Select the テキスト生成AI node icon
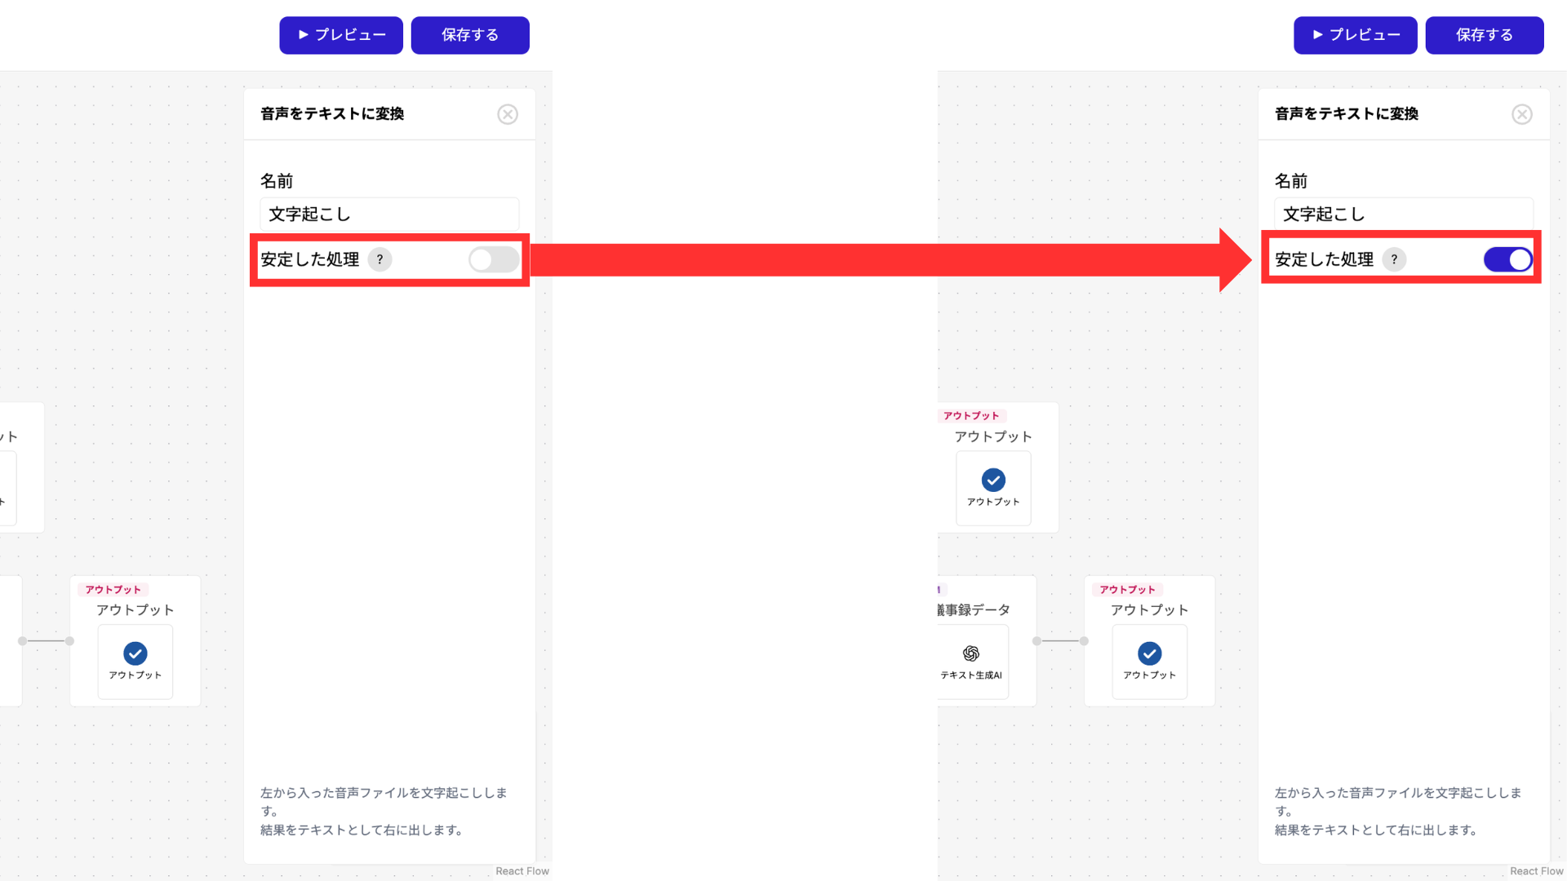 pyautogui.click(x=970, y=653)
